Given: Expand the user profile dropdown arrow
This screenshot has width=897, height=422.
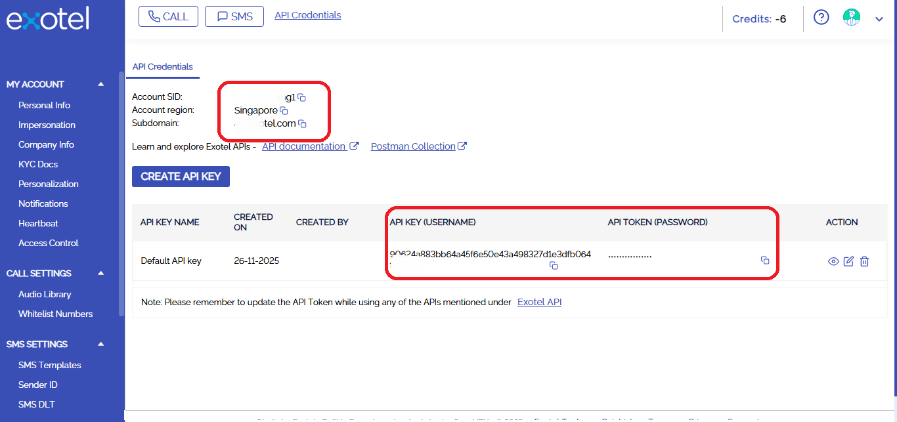Looking at the screenshot, I should coord(879,19).
